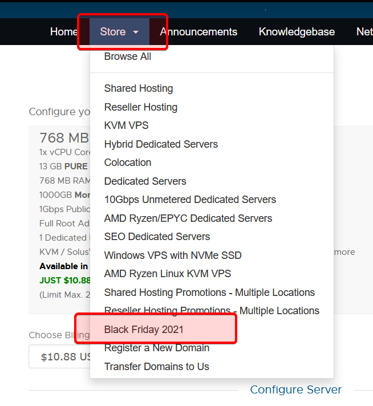
Task: Select Dedicated Servers from the list
Action: [145, 181]
